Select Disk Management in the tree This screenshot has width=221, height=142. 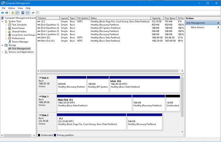[x=21, y=48]
